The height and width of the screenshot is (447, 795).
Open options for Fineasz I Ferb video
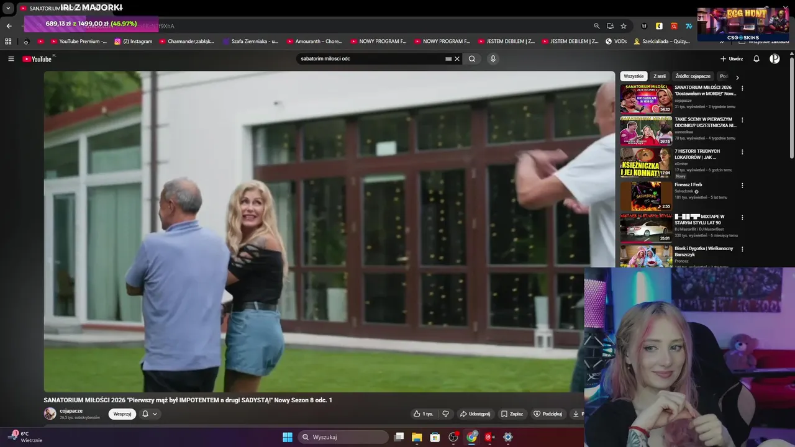click(x=742, y=185)
